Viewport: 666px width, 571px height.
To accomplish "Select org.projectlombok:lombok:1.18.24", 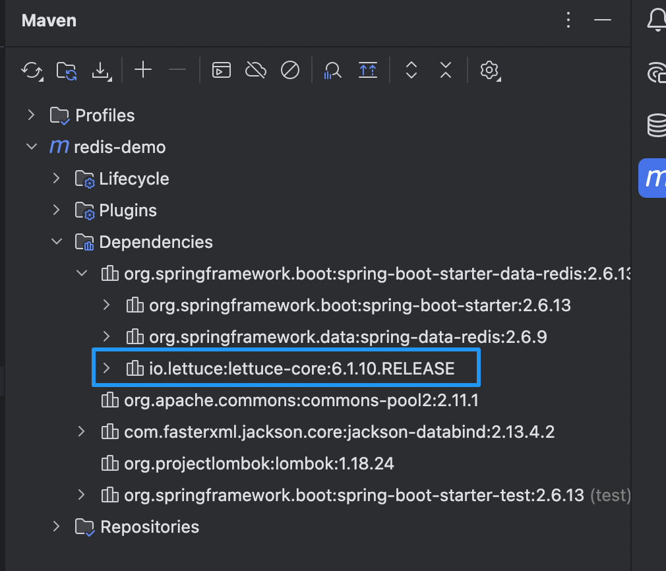I will [258, 464].
